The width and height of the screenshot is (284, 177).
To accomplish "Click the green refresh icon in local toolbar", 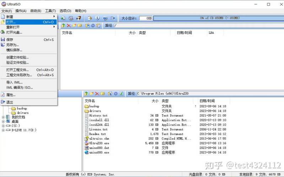I will click(x=121, y=93).
